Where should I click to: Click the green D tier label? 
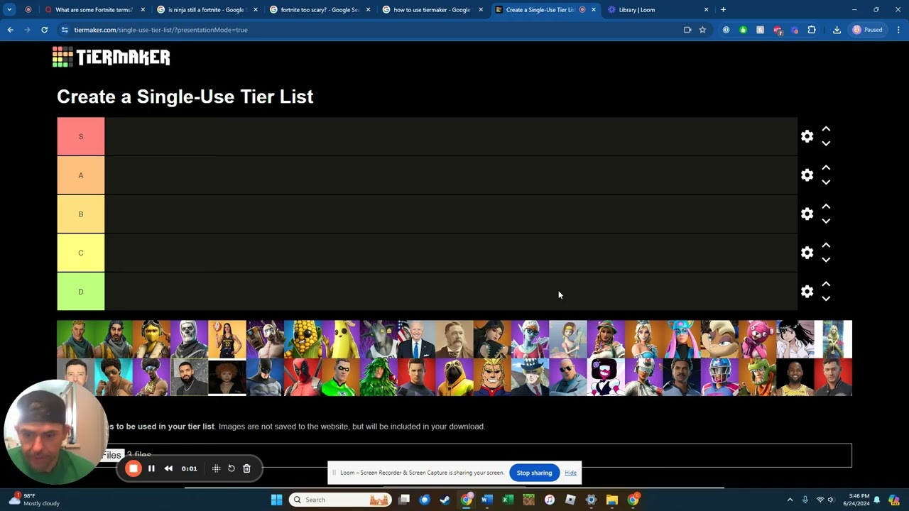(x=80, y=292)
